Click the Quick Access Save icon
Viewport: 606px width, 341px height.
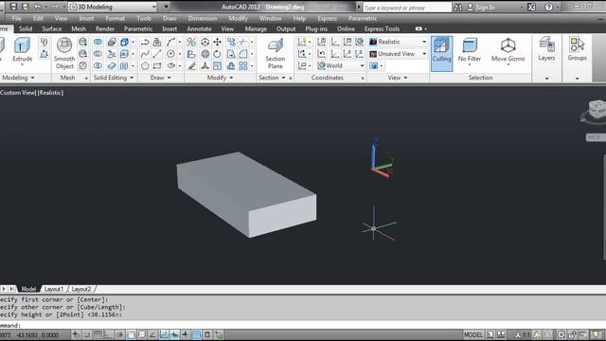(x=13, y=7)
